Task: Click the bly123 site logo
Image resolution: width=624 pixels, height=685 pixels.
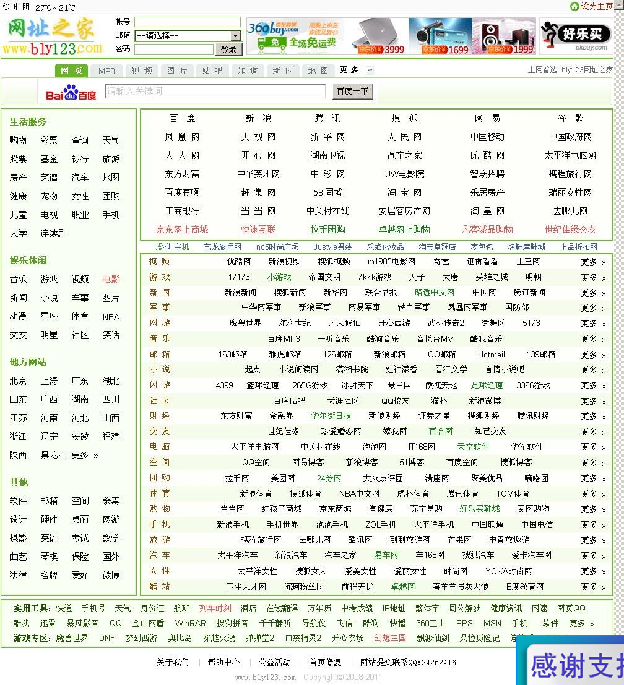Action: (x=53, y=36)
